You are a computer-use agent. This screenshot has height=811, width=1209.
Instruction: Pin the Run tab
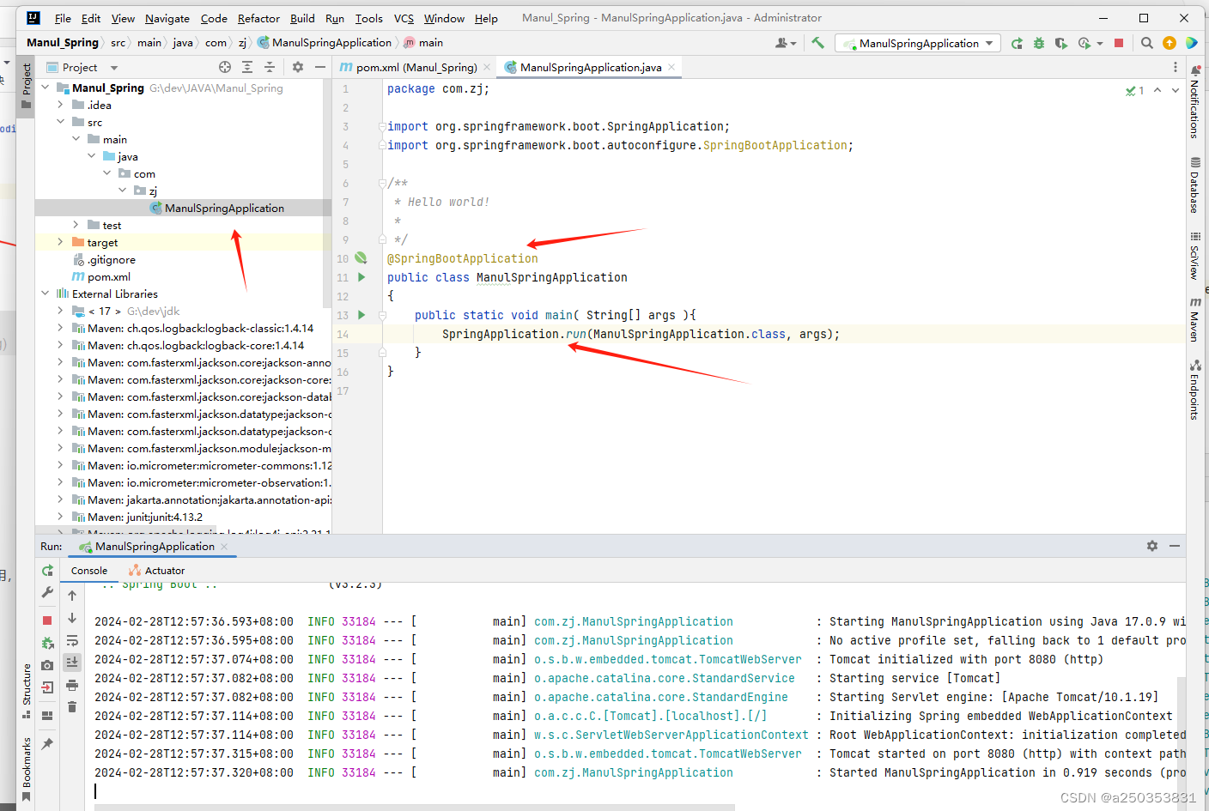(47, 743)
